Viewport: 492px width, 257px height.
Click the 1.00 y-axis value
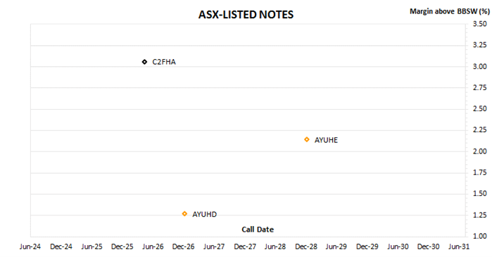(x=480, y=236)
